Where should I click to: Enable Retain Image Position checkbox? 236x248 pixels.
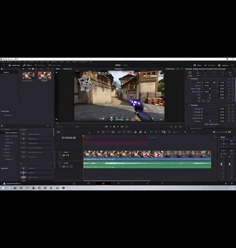(x=203, y=124)
